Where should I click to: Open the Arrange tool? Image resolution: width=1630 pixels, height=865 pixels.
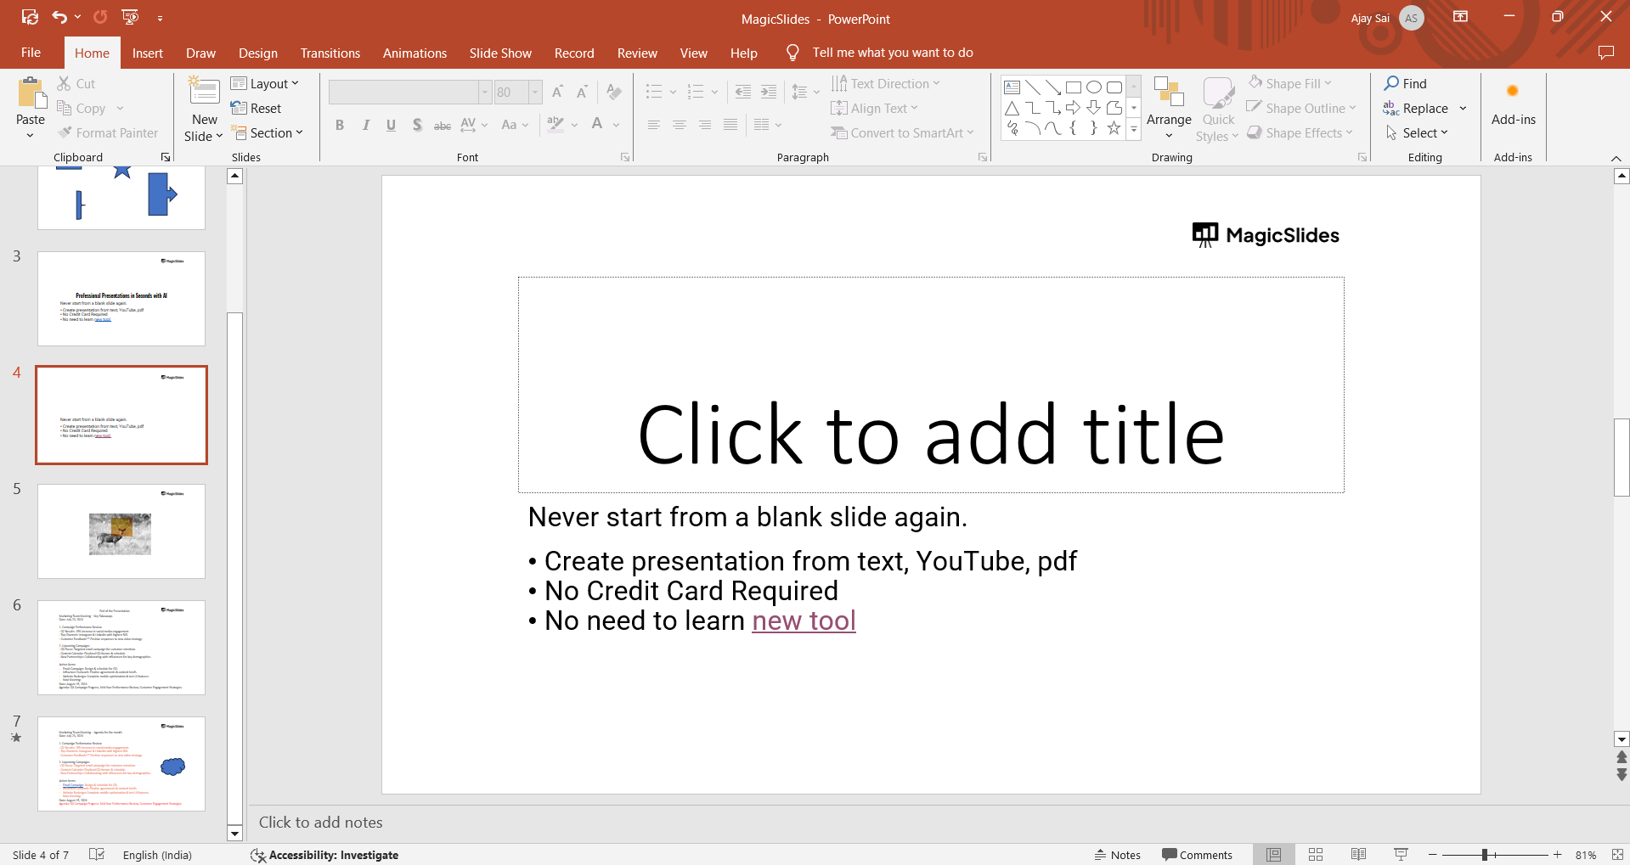[1169, 106]
